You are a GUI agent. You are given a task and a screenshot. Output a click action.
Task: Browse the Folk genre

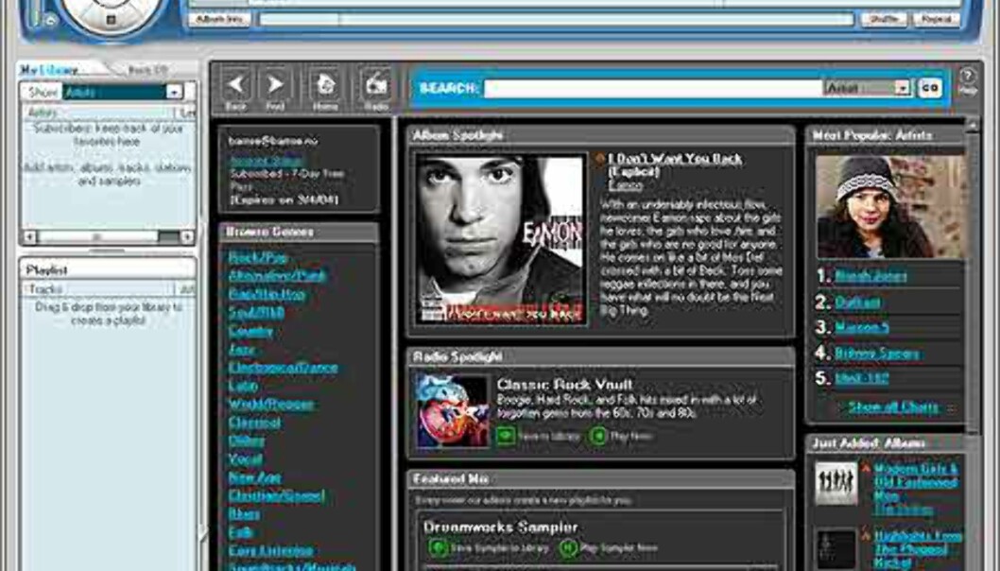(x=241, y=532)
